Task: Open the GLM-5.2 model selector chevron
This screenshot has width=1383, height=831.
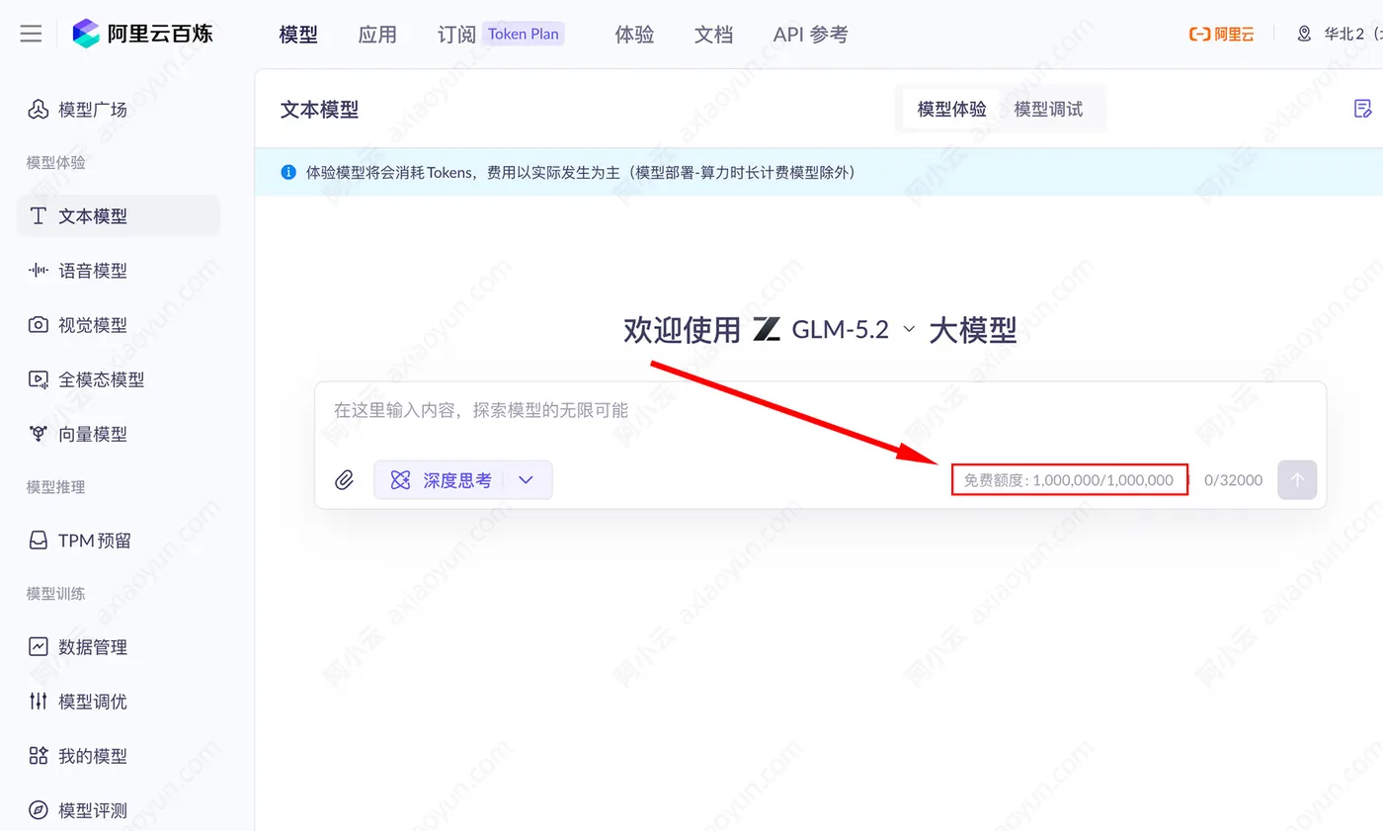Action: tap(909, 330)
